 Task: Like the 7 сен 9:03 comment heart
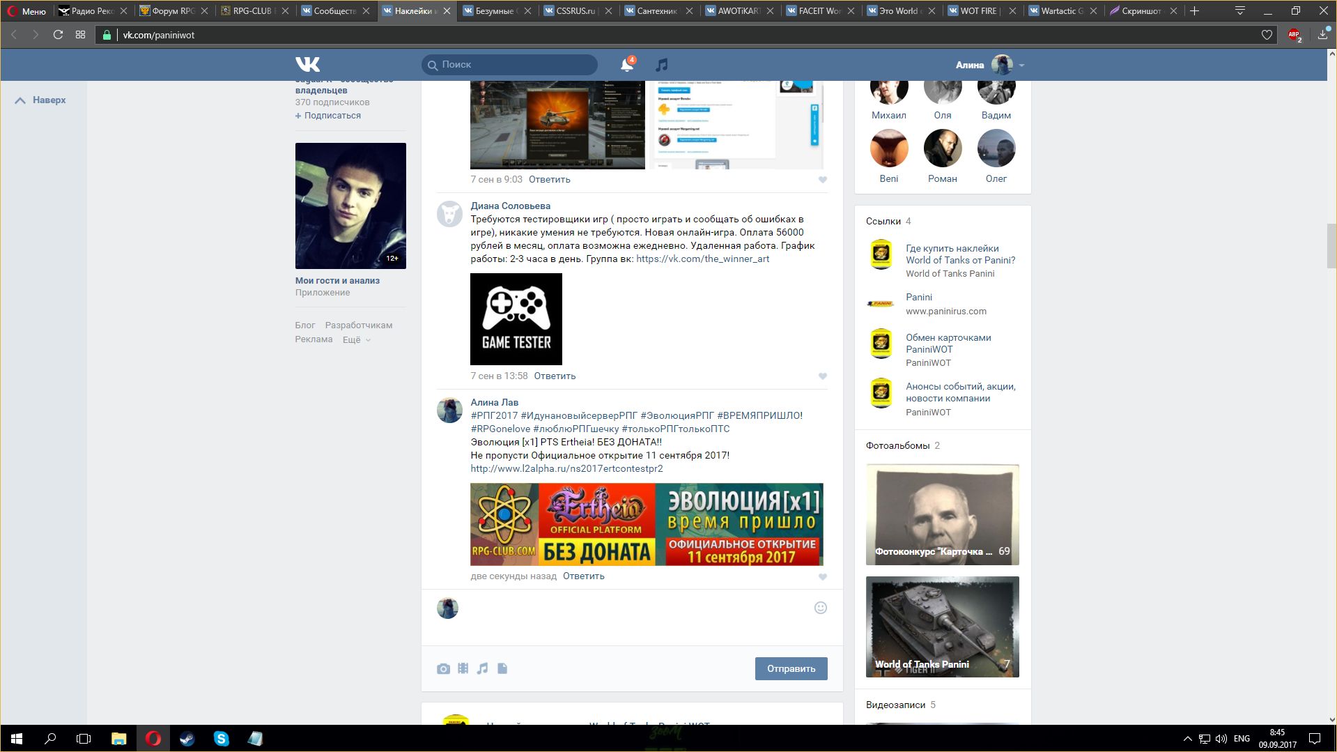click(x=822, y=180)
